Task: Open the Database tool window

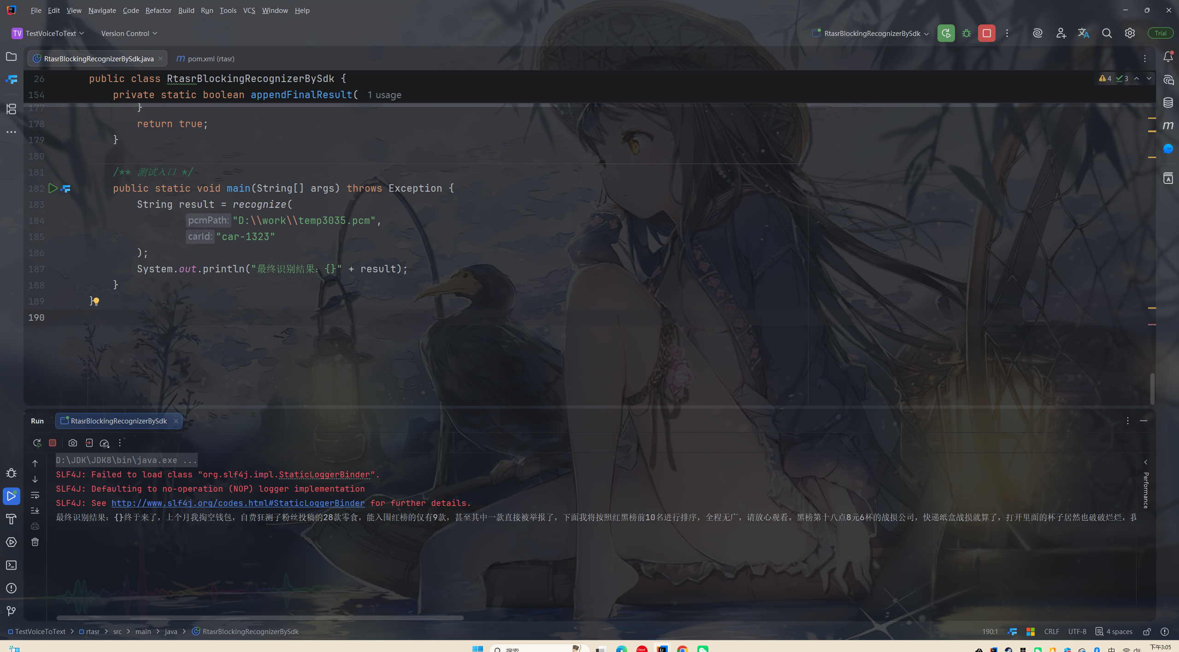Action: (1168, 102)
